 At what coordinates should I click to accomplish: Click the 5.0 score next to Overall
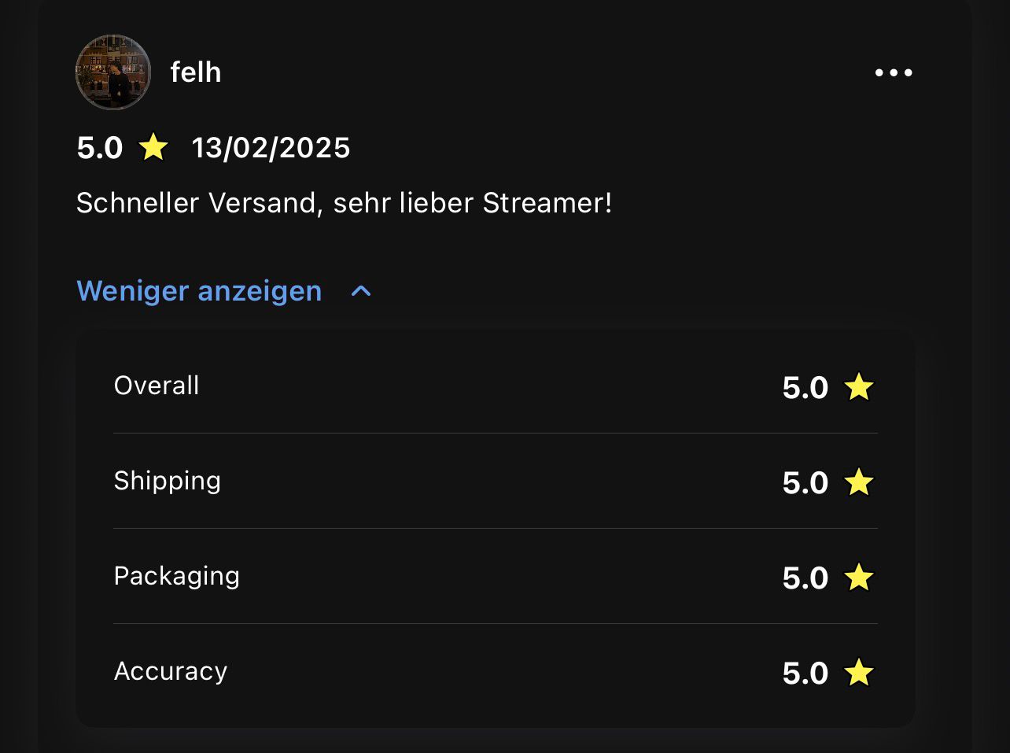pyautogui.click(x=805, y=388)
